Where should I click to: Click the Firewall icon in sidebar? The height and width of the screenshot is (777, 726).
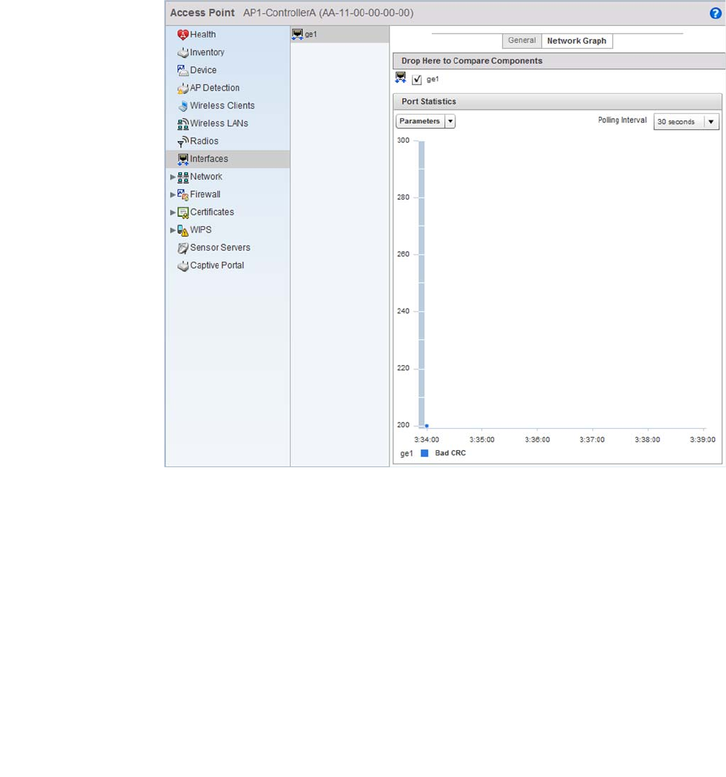pyautogui.click(x=183, y=194)
